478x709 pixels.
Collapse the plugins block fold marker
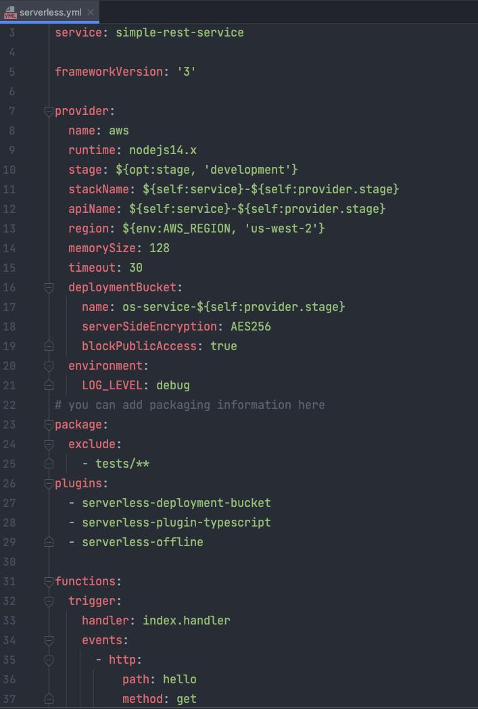point(49,483)
